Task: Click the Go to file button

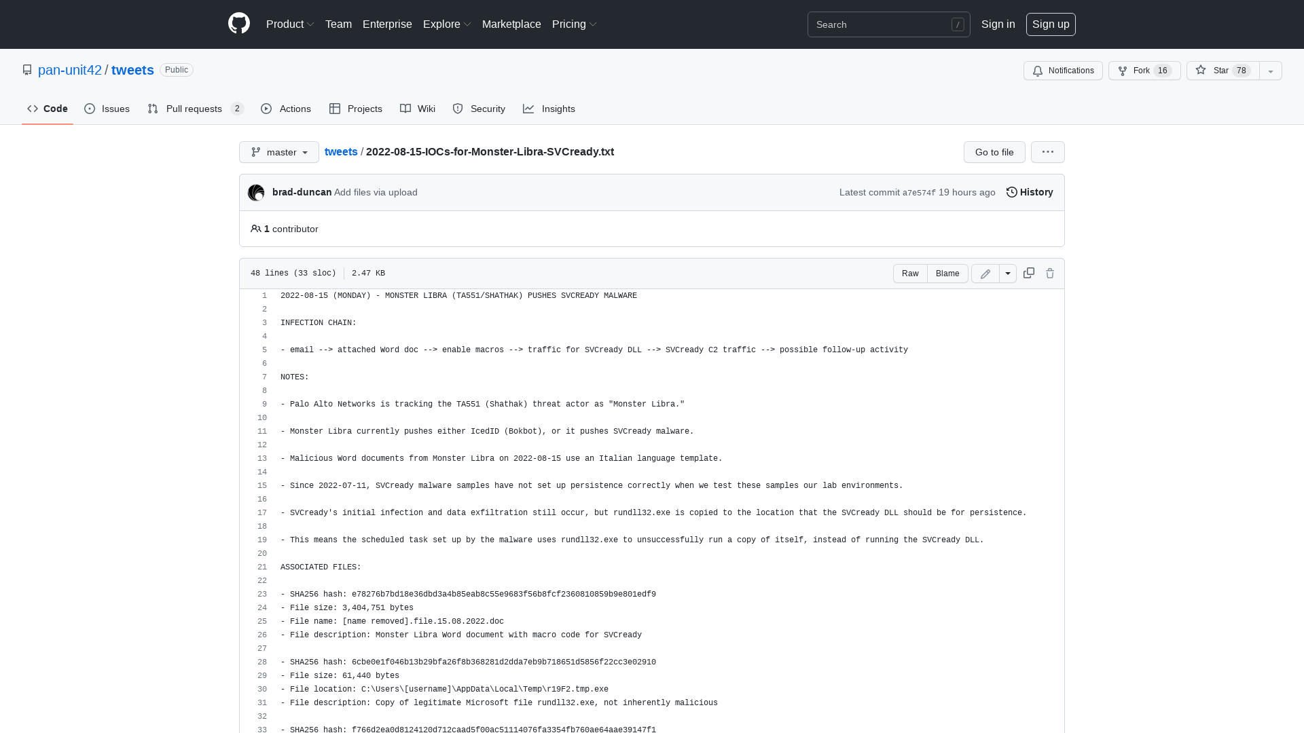Action: tap(994, 152)
